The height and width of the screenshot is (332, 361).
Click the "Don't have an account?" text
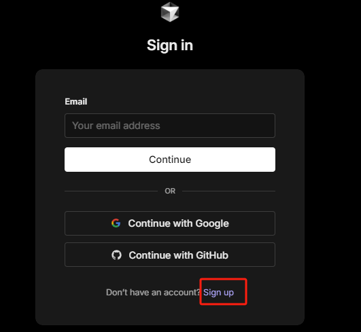click(x=154, y=293)
